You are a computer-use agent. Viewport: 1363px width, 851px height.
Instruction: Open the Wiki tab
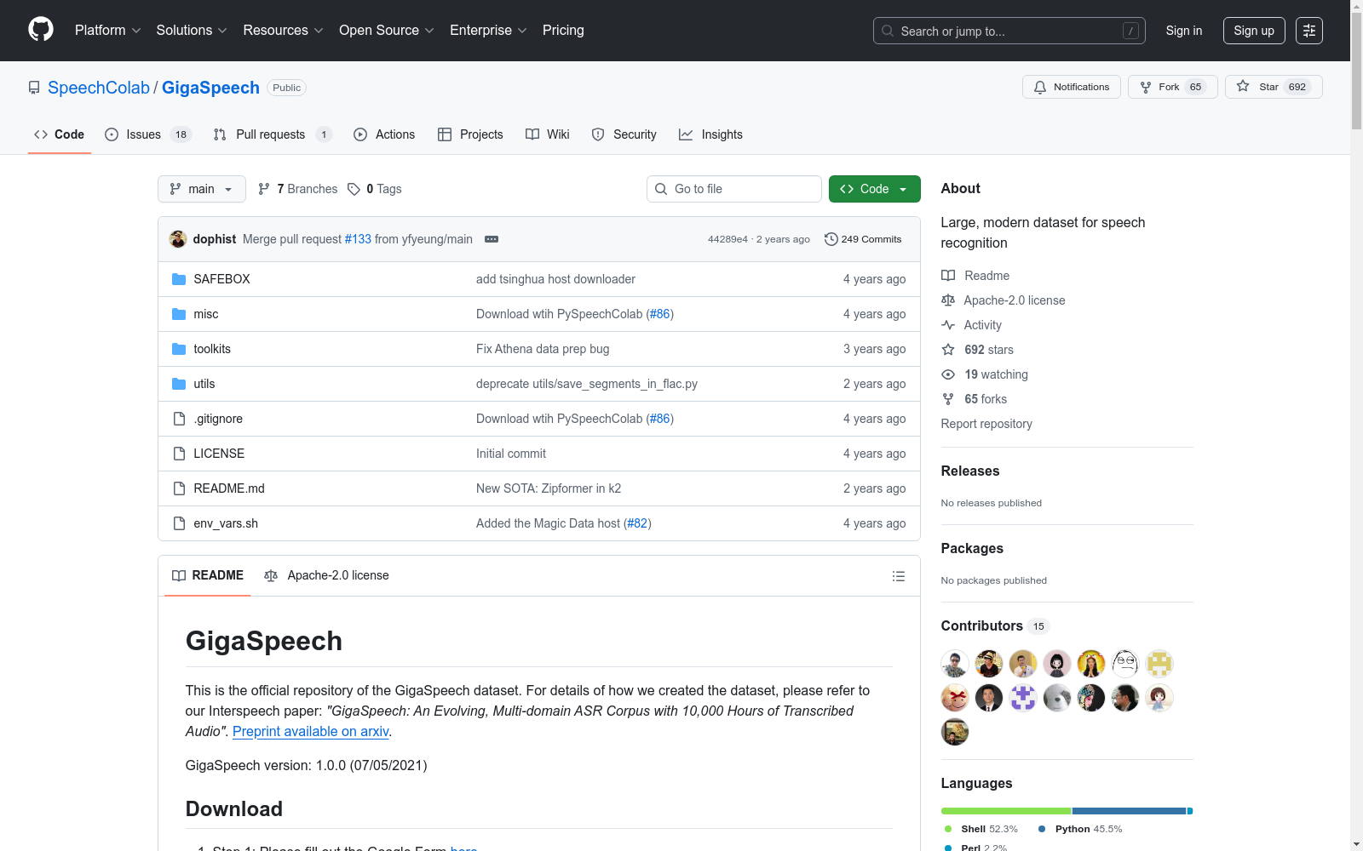click(548, 134)
